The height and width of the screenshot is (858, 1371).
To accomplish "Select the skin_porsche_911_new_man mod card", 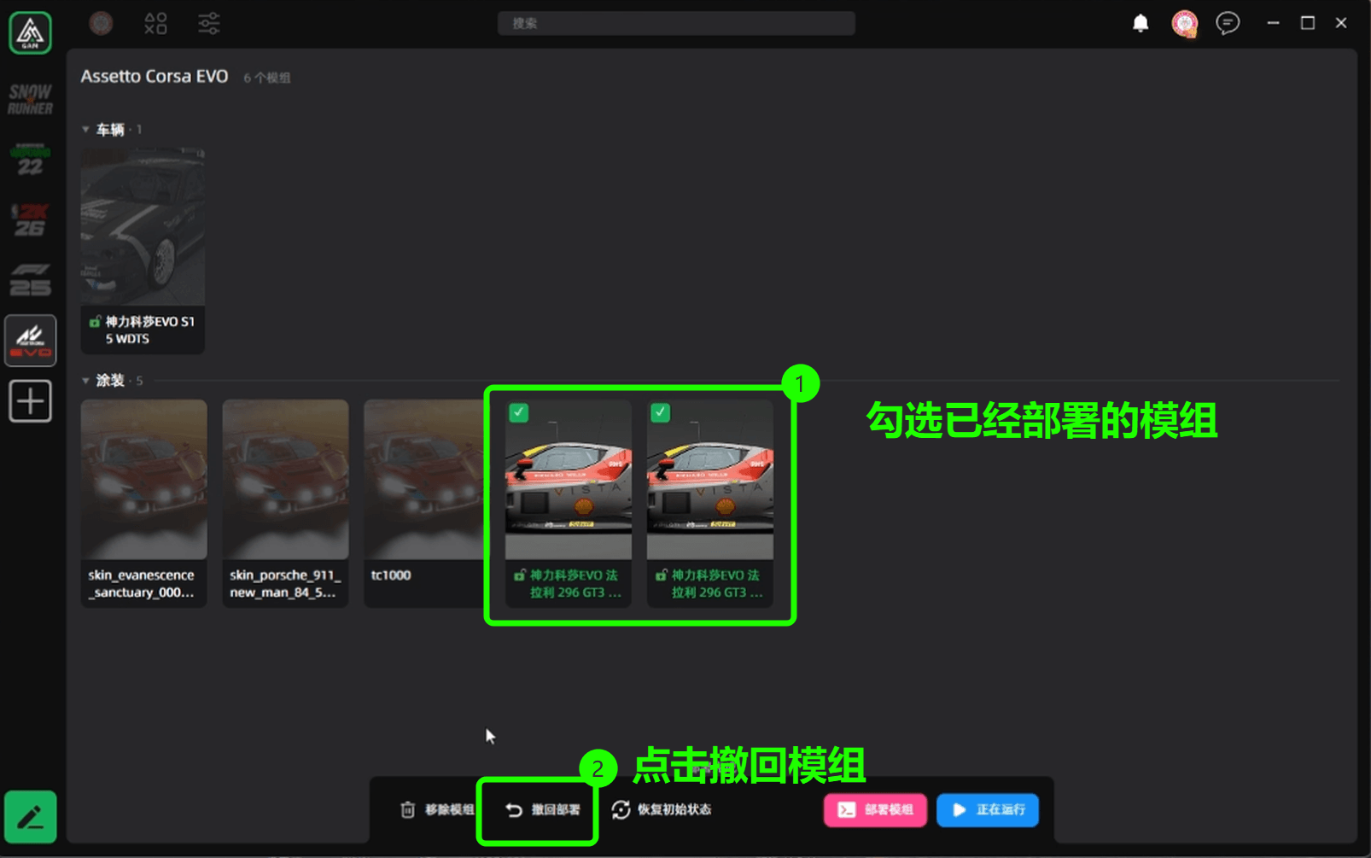I will [x=285, y=504].
